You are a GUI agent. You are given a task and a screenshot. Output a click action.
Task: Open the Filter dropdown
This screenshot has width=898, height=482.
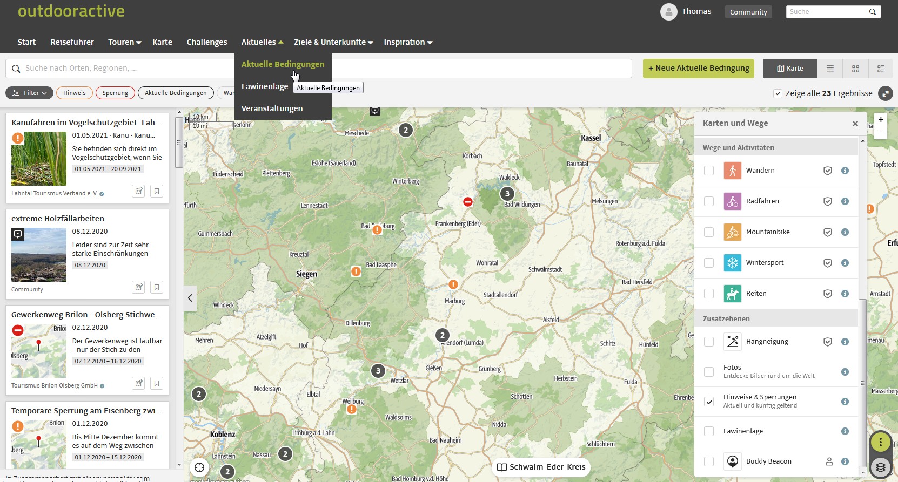point(30,93)
